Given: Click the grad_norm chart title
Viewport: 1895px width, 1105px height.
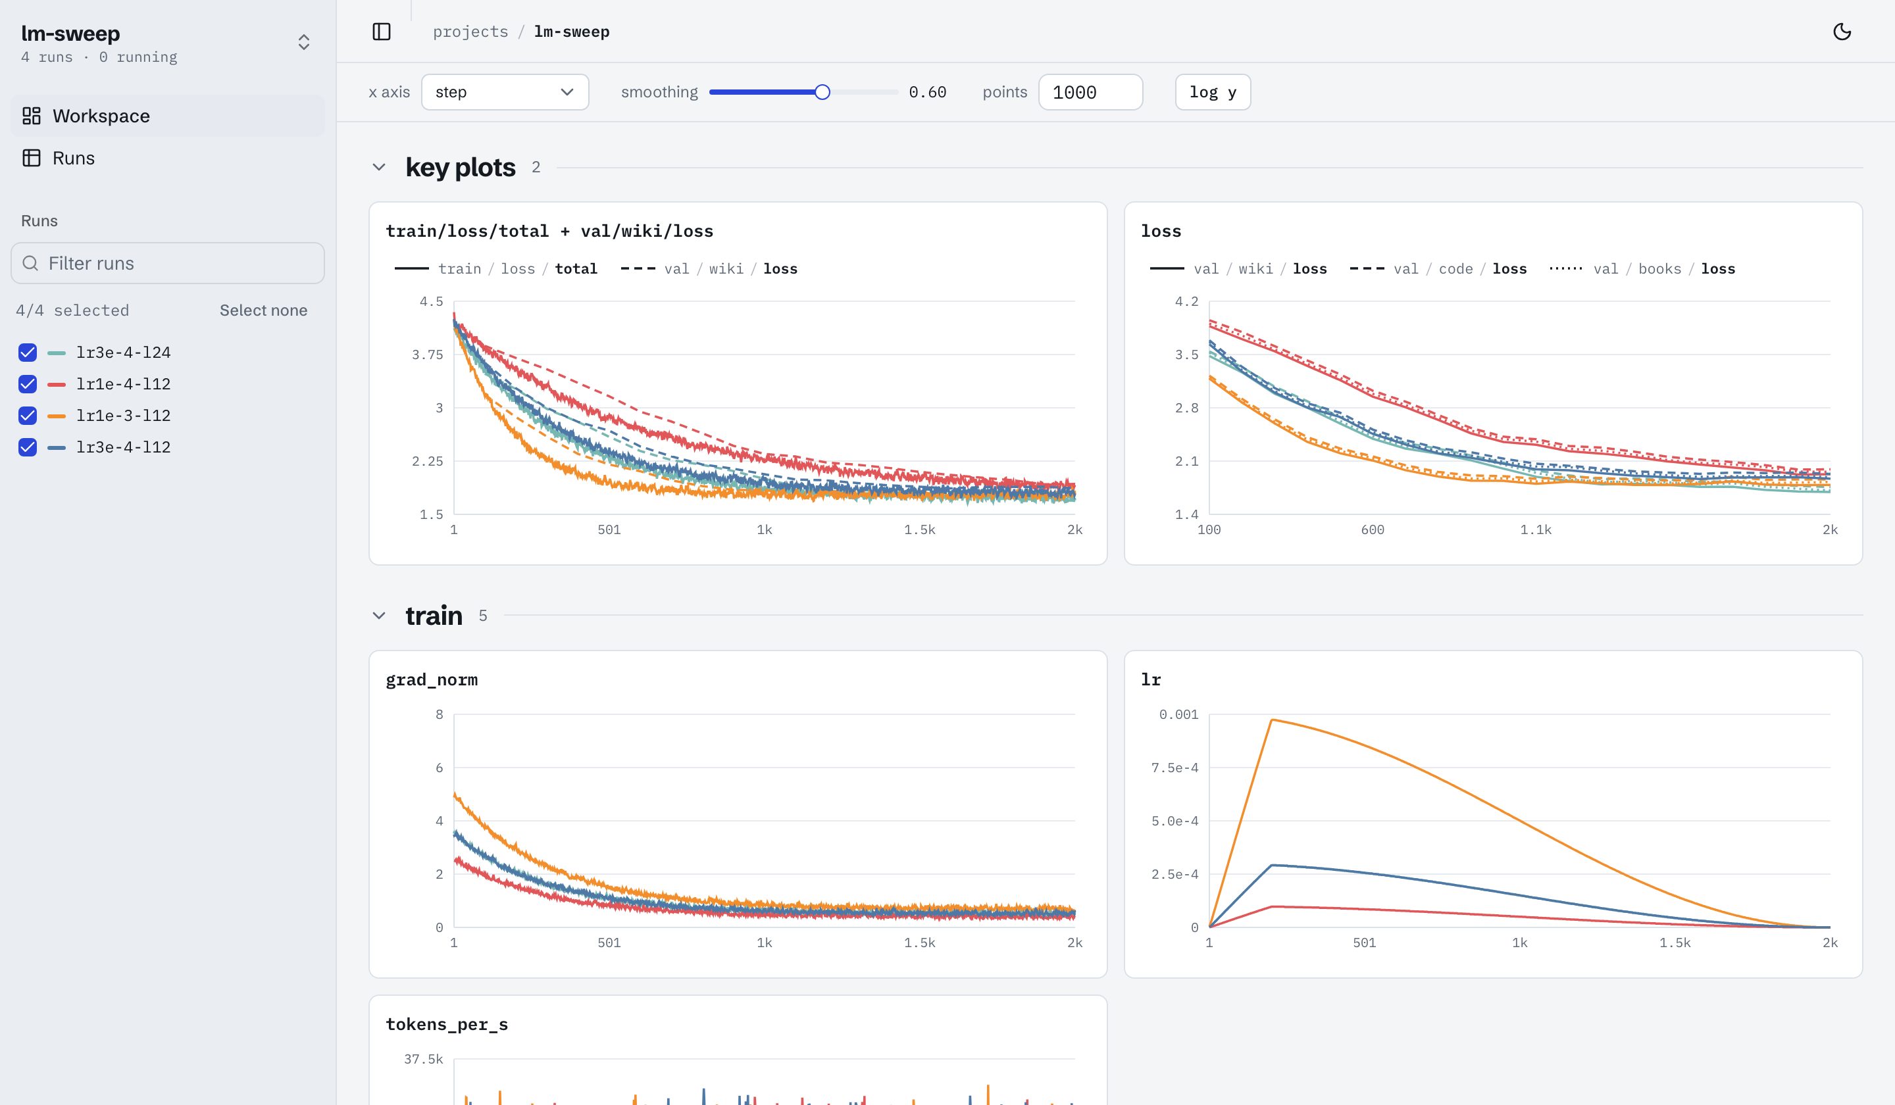Looking at the screenshot, I should [432, 679].
